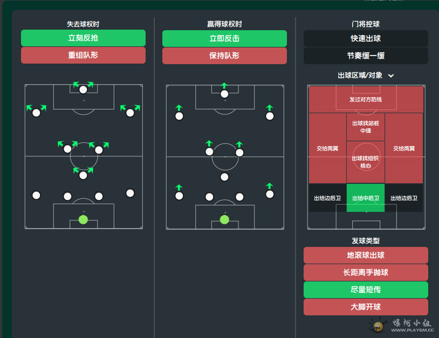Image resolution: width=439 pixels, height=338 pixels.
Task: Select 出球找站桩中锋 target forward zone
Action: tap(366, 127)
